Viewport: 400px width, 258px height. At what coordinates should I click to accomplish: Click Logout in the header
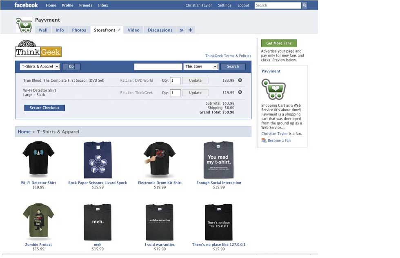pyautogui.click(x=243, y=5)
